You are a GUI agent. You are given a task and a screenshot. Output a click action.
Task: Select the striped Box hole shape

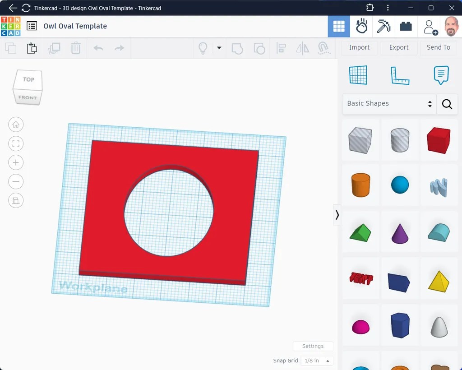[x=360, y=140]
